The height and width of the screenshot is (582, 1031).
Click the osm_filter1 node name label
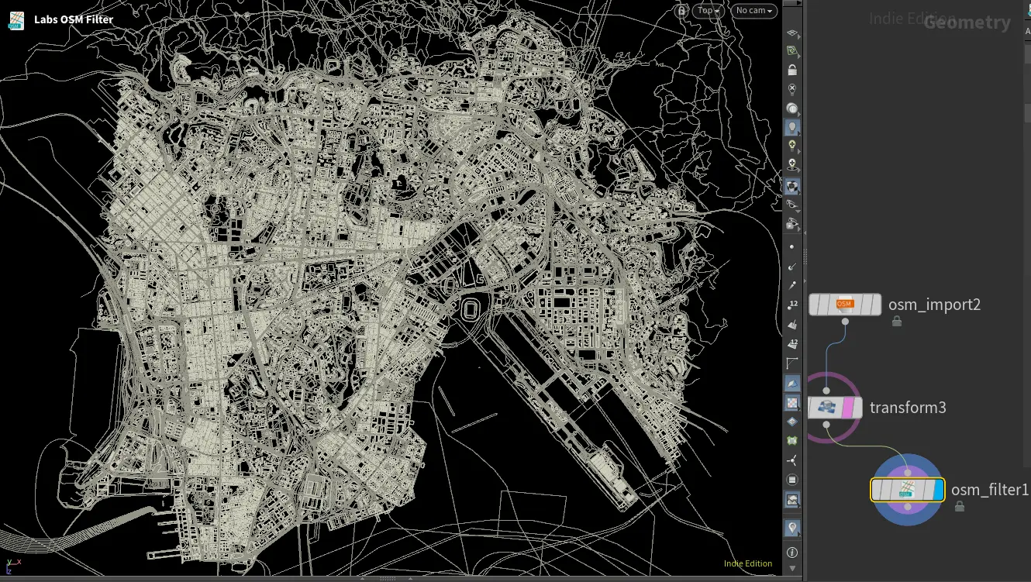tap(990, 490)
